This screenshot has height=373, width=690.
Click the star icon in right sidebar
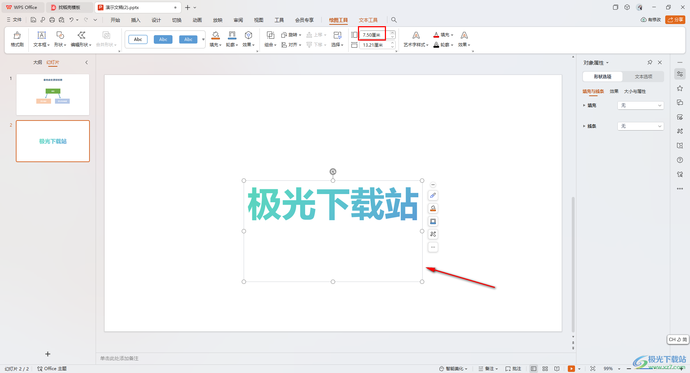click(680, 88)
